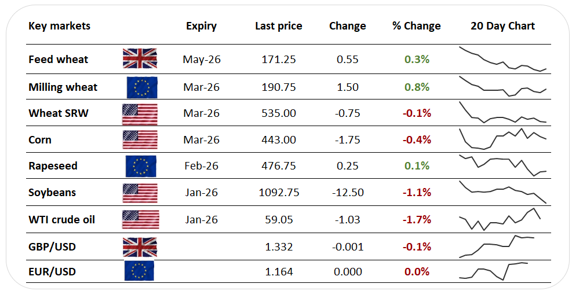View the WTI crude oil sparkline chart
This screenshot has height=291, width=572.
coord(500,219)
